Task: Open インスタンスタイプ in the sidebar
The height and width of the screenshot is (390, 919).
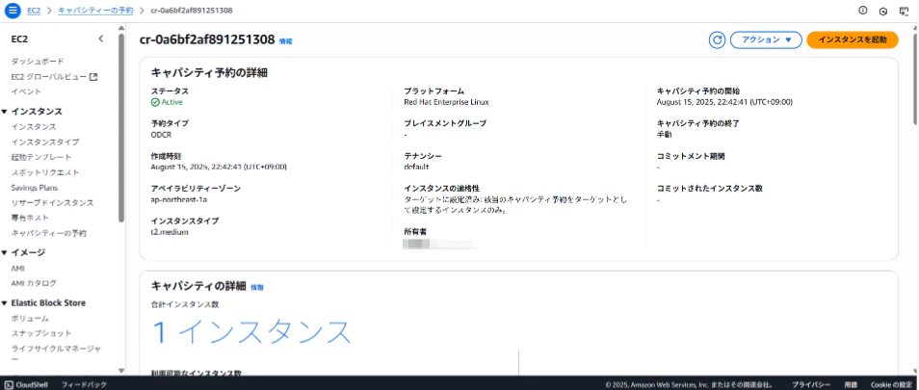Action: pyautogui.click(x=45, y=142)
